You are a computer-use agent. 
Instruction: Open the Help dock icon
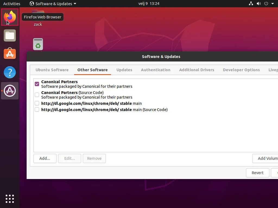[10, 72]
